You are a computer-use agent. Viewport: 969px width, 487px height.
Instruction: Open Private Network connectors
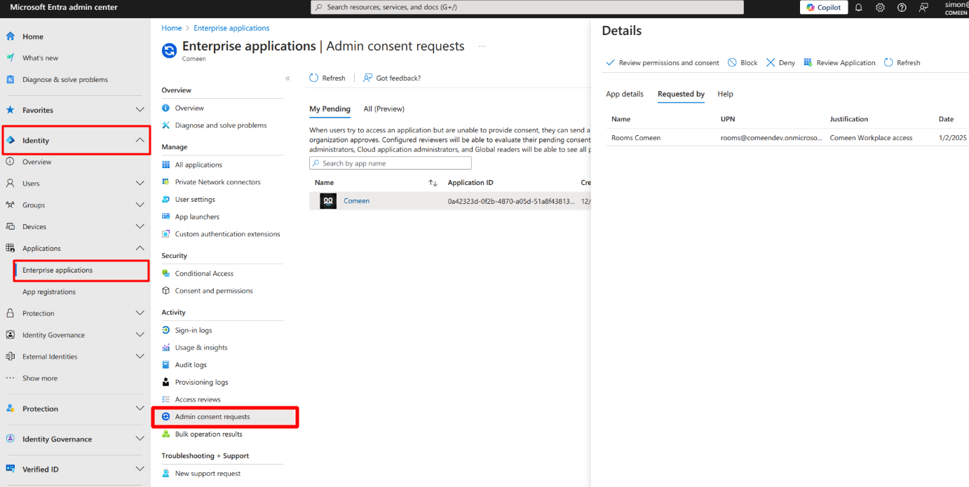coord(217,182)
